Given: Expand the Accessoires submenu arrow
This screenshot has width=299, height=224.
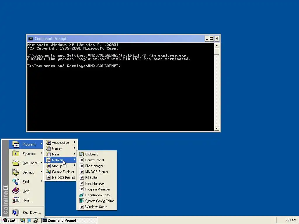Looking at the screenshot, I should pos(75,142).
